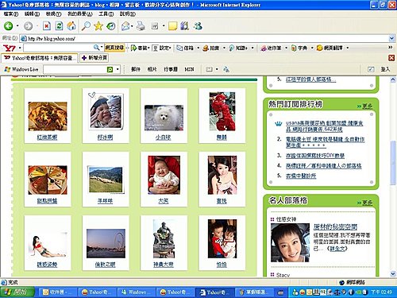Click the grey Forward arrow button

tap(28, 26)
